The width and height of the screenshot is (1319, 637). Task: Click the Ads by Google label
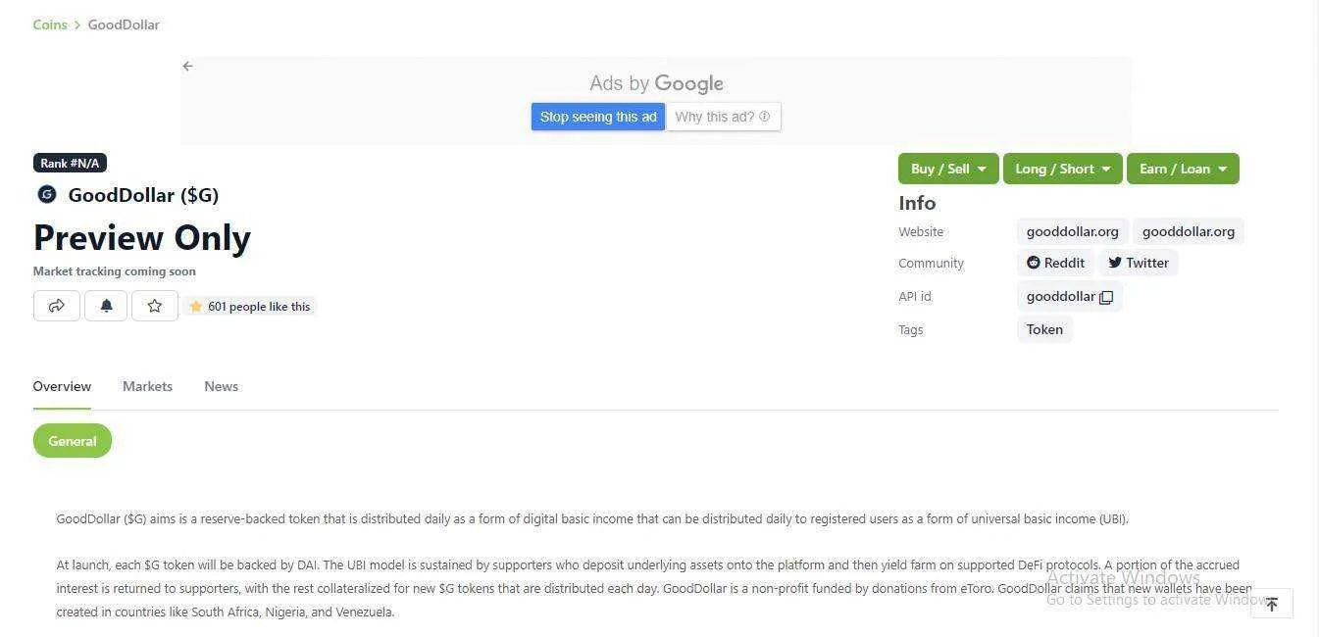(x=656, y=84)
